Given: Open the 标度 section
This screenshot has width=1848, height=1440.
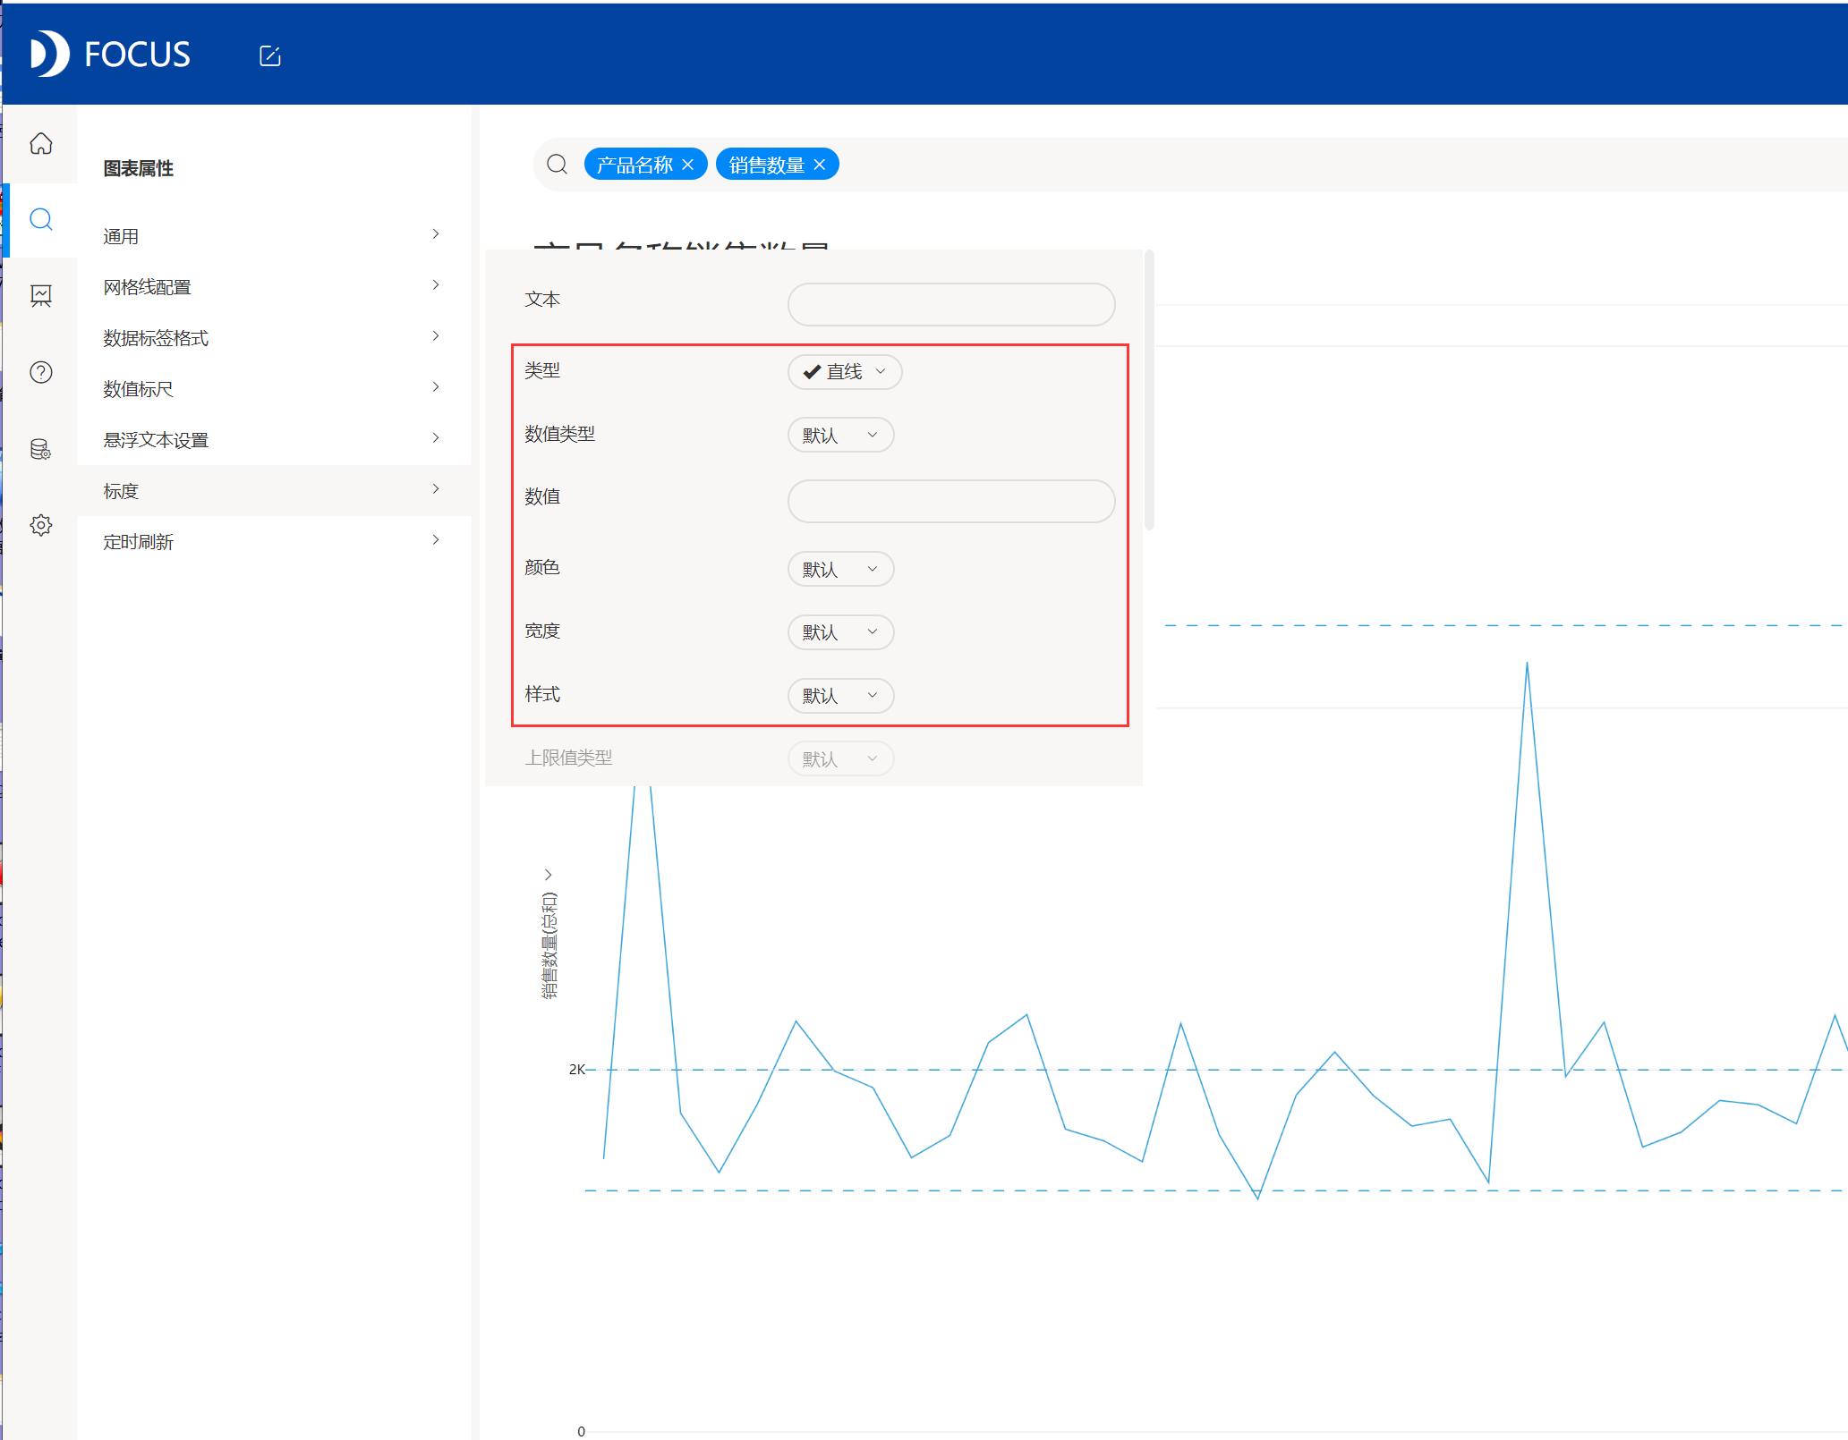Looking at the screenshot, I should pos(274,490).
